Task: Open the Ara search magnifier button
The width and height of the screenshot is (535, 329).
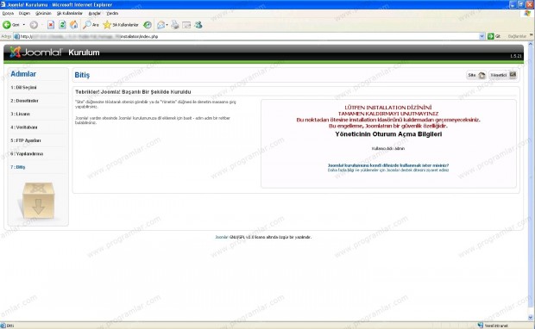Action: pyautogui.click(x=91, y=25)
